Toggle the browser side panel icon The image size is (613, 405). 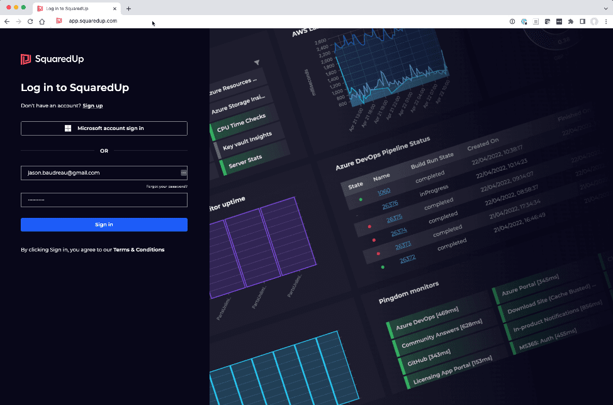click(x=582, y=21)
